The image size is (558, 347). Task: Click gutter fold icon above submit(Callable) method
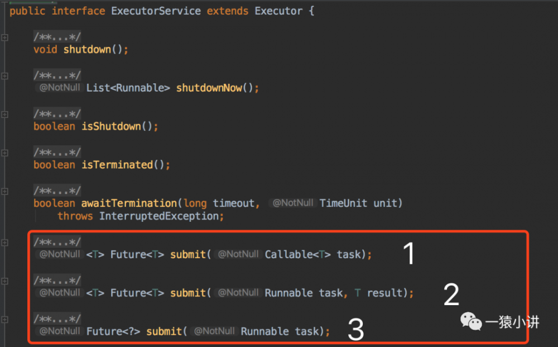tap(4, 243)
